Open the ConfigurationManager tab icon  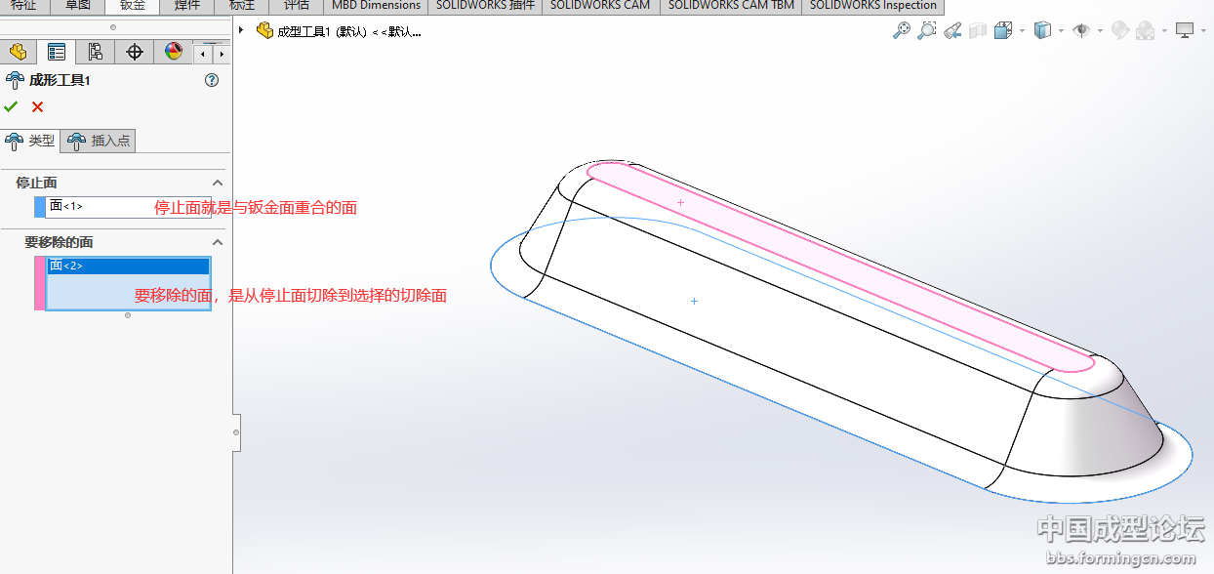tap(95, 52)
